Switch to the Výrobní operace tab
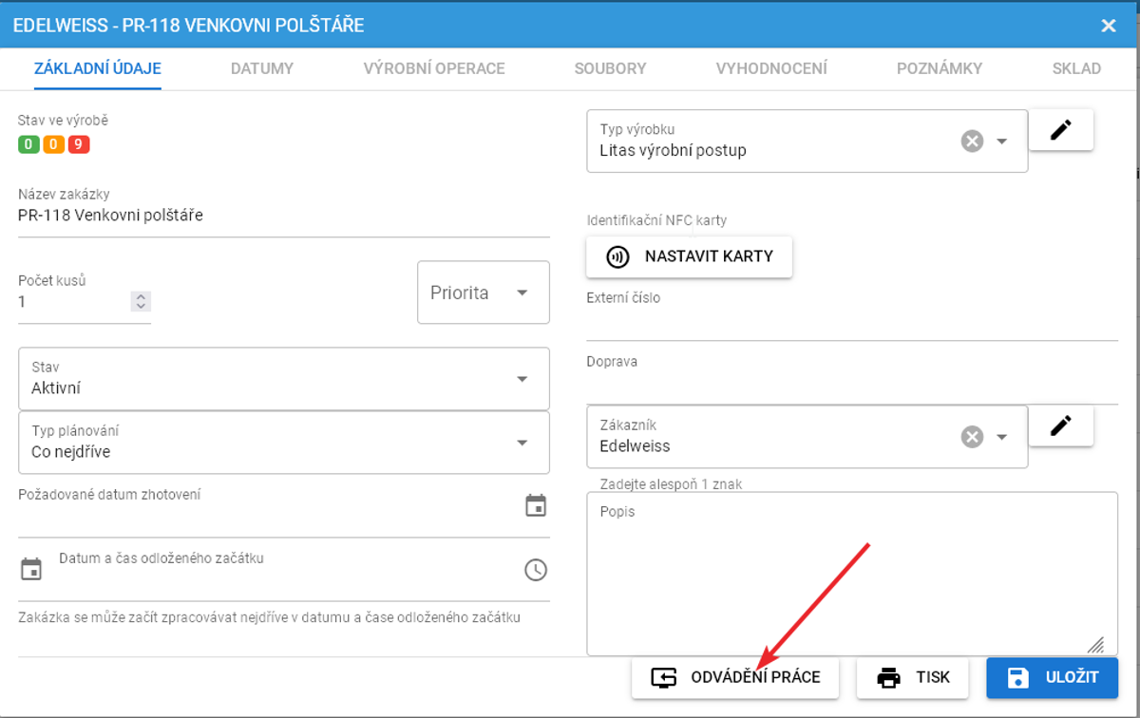The width and height of the screenshot is (1140, 718). [433, 68]
